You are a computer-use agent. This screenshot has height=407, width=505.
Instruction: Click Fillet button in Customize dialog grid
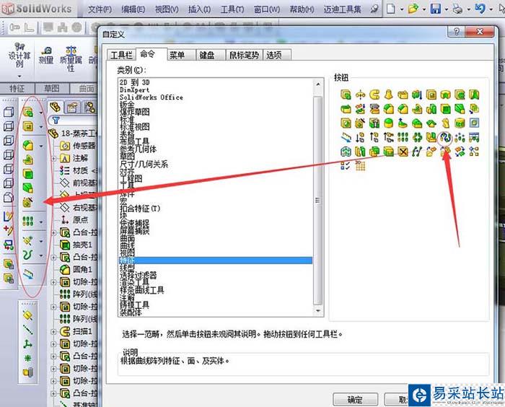click(x=389, y=109)
